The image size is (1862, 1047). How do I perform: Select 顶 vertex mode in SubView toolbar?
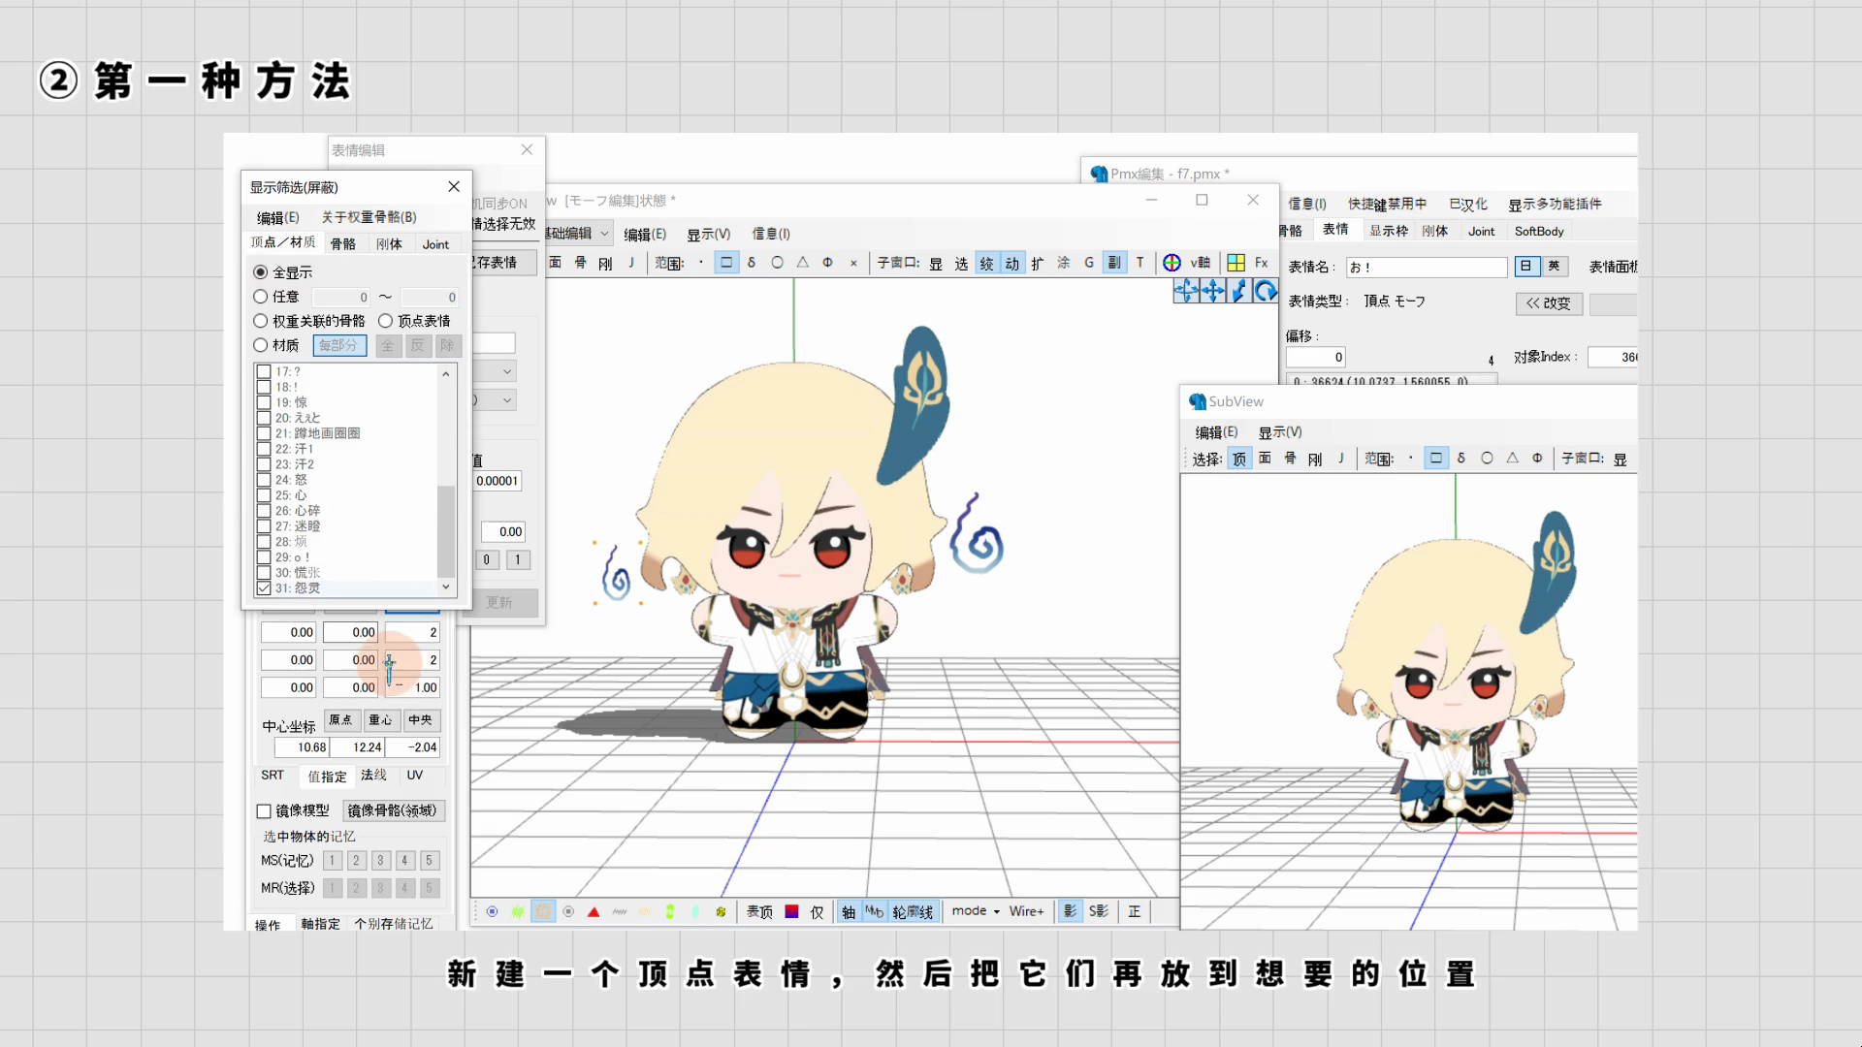1239,459
